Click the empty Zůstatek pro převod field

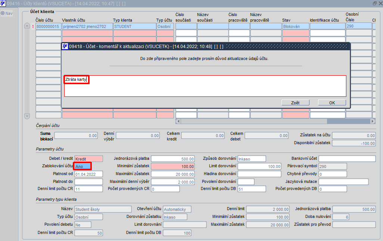(354, 225)
